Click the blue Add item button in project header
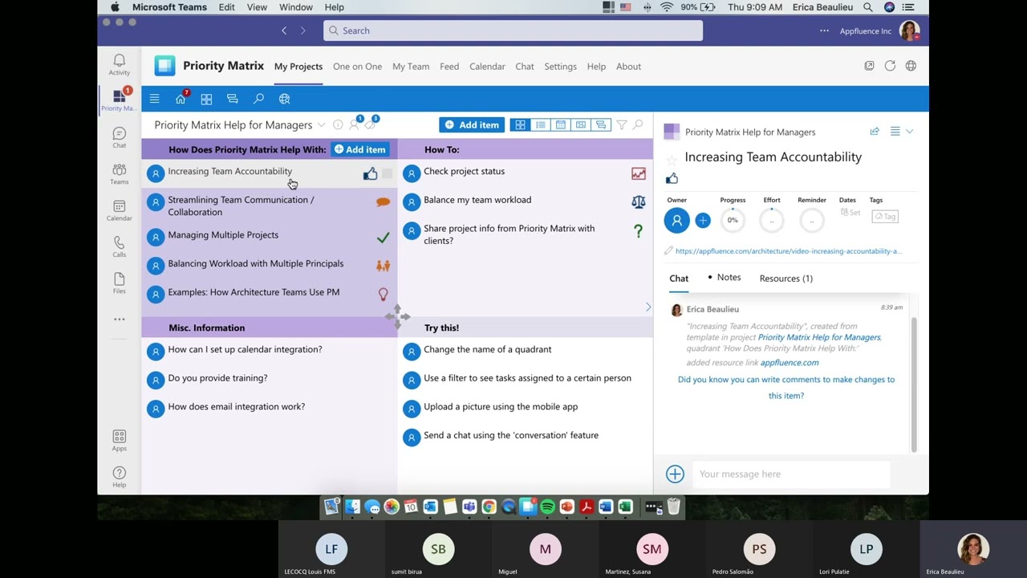 [472, 124]
